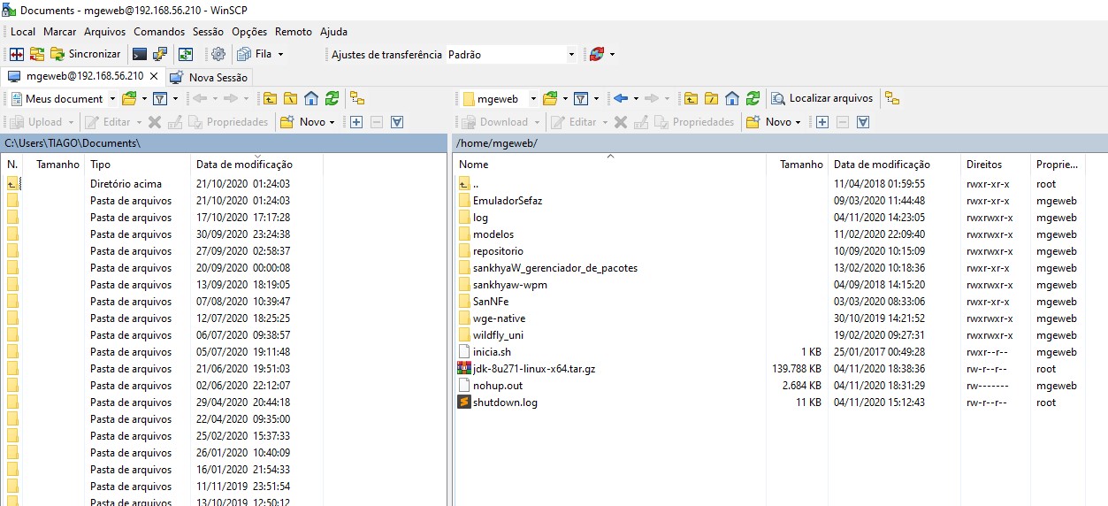Image resolution: width=1108 pixels, height=506 pixels.
Task: Open the Local menu
Action: [23, 32]
